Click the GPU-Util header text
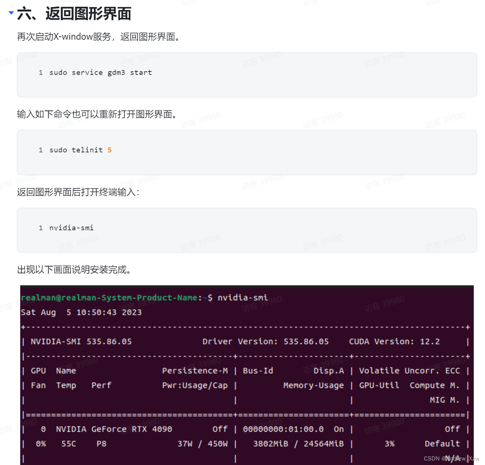This screenshot has width=485, height=465. (379, 385)
